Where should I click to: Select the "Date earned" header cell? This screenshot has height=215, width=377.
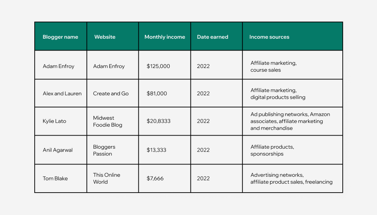tap(213, 37)
